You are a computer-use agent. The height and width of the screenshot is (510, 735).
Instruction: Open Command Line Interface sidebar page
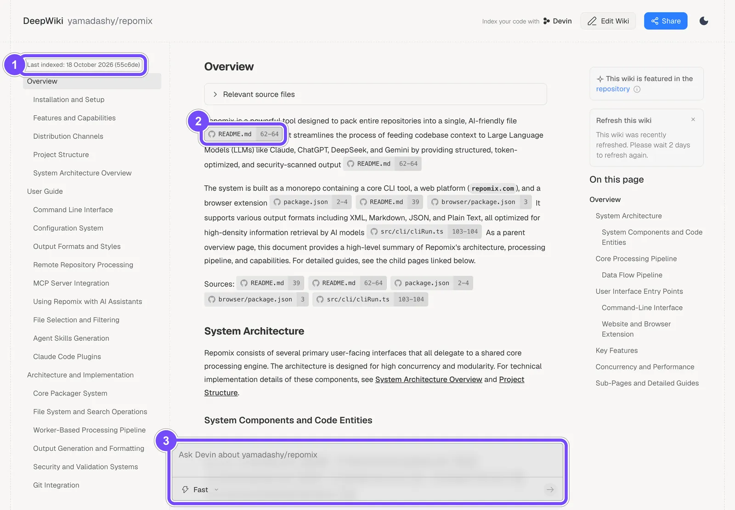point(73,210)
